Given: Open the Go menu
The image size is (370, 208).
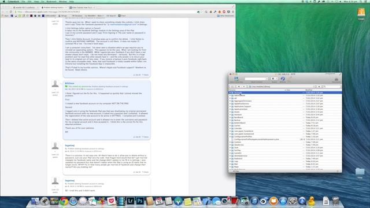Looking at the screenshot, I should 43,1.
